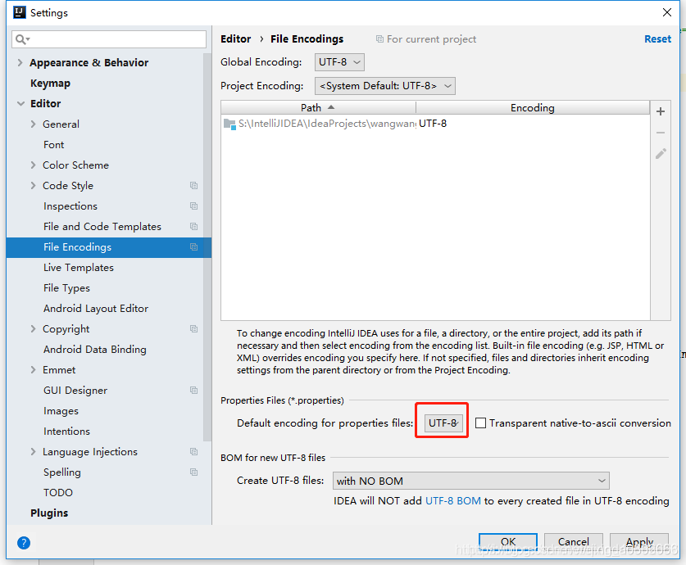Click the magnifier icon in the search box
The height and width of the screenshot is (565, 686).
click(18, 38)
